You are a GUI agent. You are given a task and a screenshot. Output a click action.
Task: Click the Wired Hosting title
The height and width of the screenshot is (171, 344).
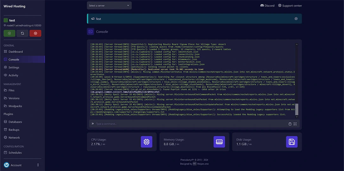click(x=15, y=6)
